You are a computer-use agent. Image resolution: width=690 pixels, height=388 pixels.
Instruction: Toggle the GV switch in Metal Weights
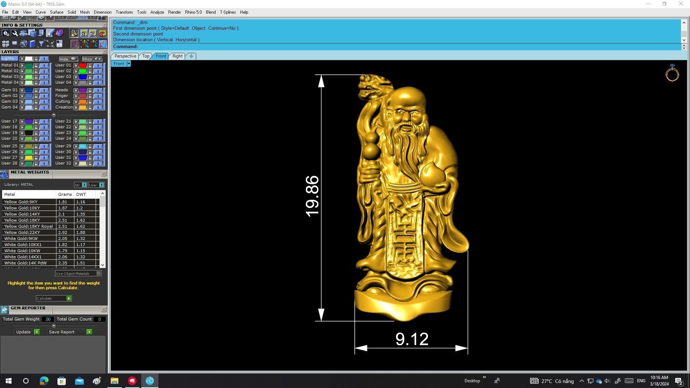click(84, 185)
